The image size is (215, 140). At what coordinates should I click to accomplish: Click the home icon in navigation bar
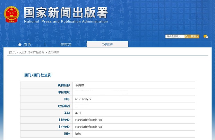20,44
